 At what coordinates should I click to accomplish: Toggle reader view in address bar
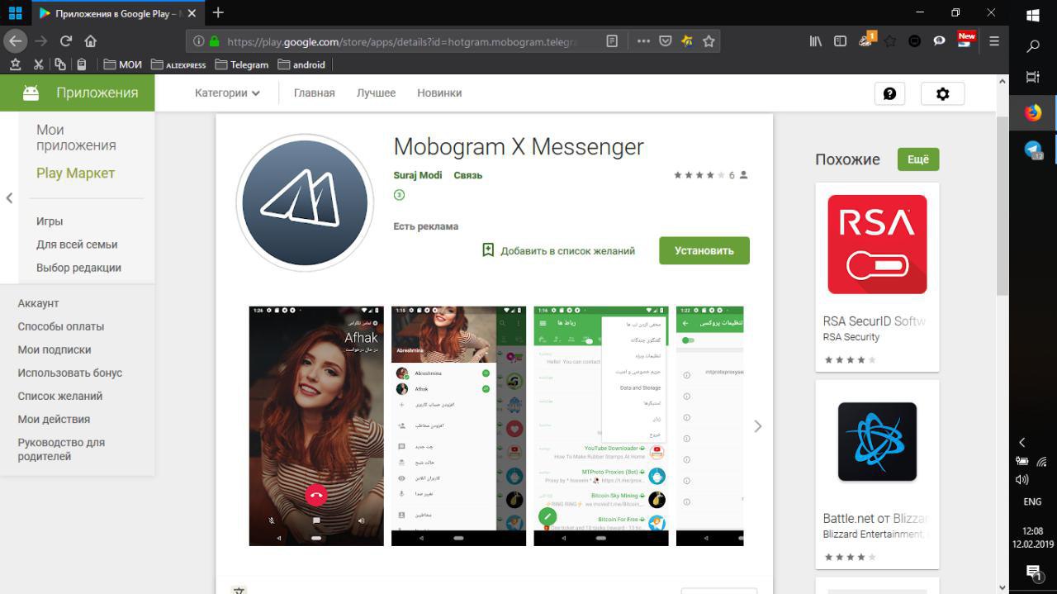click(612, 41)
